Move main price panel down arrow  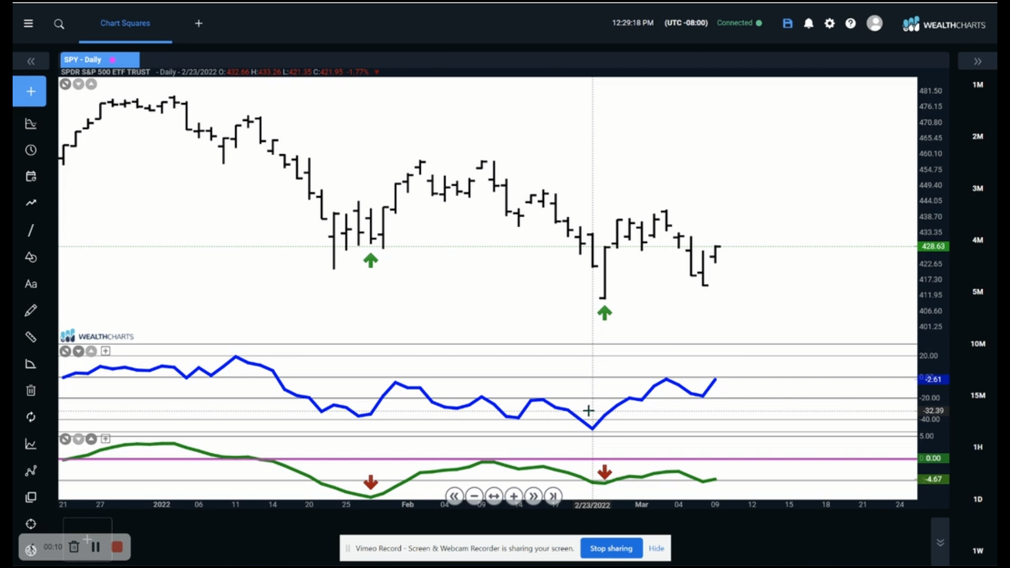tap(78, 84)
